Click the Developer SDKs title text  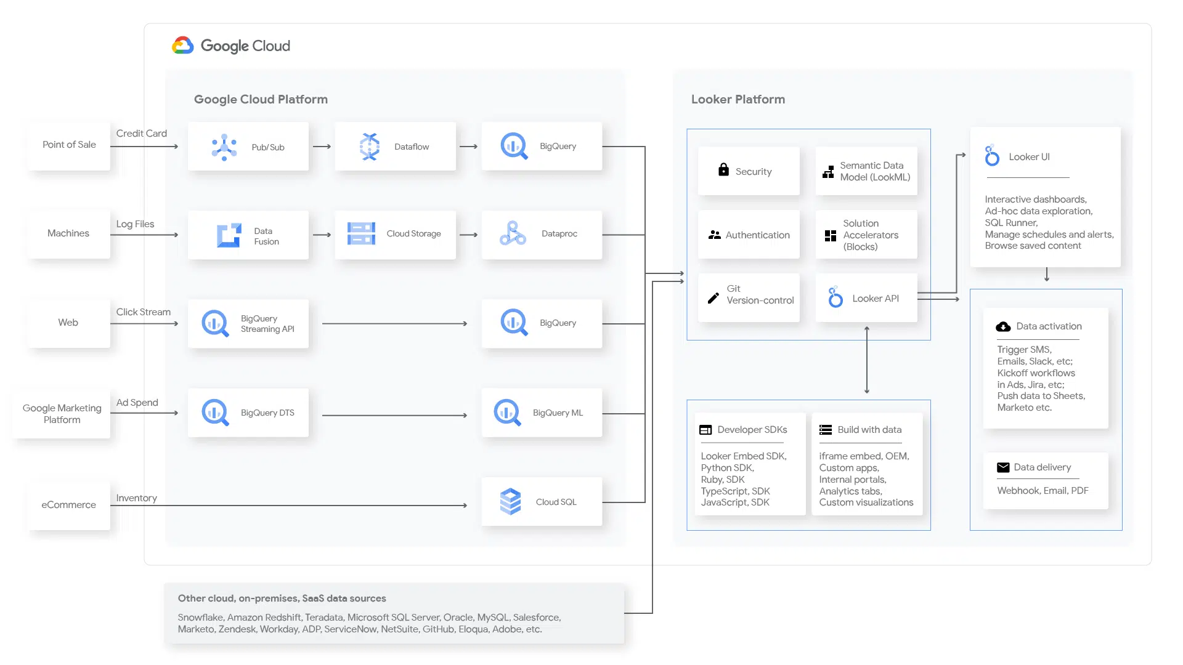tap(752, 430)
